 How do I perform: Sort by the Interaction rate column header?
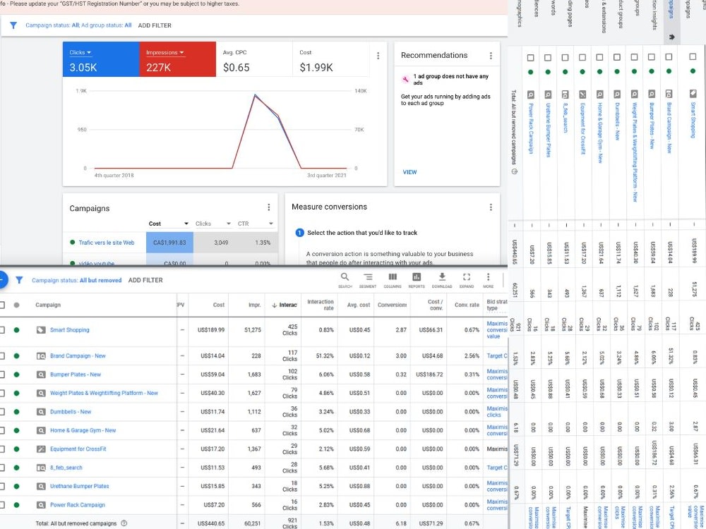click(320, 305)
